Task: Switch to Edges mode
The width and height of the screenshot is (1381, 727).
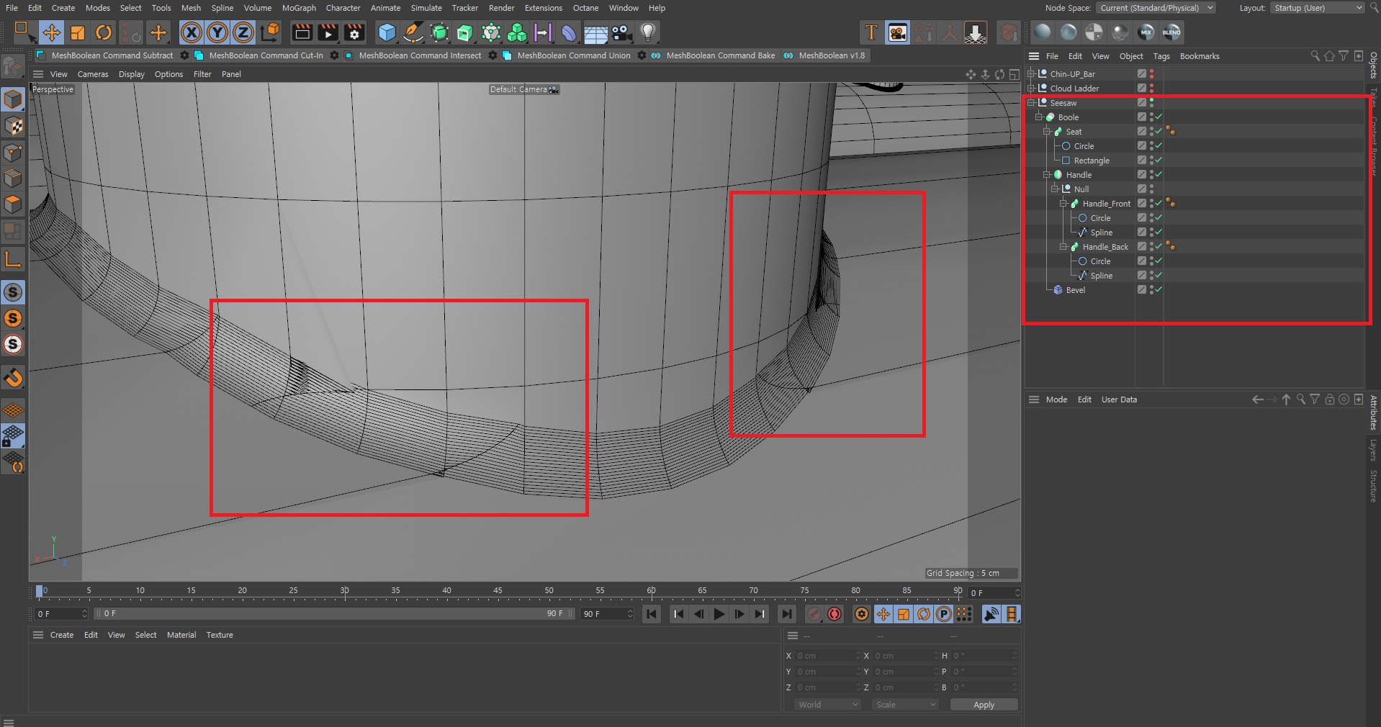Action: point(13,179)
